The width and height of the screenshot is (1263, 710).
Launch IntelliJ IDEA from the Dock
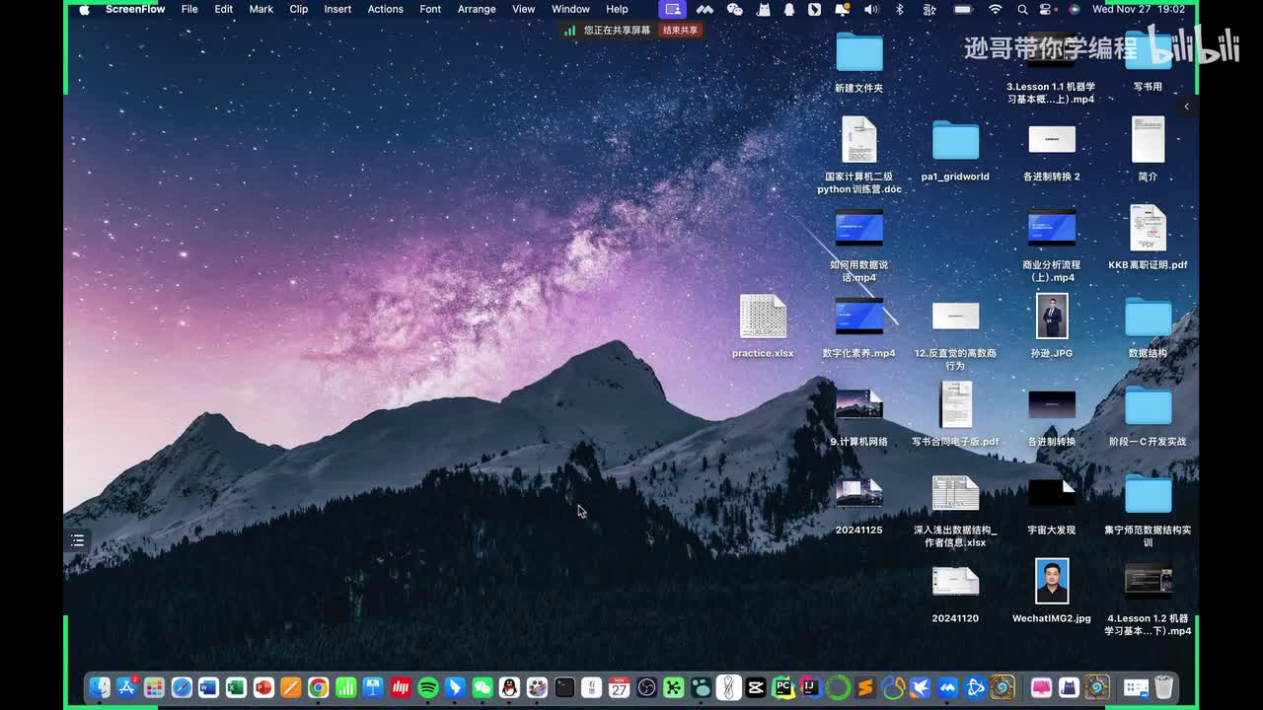pyautogui.click(x=811, y=687)
